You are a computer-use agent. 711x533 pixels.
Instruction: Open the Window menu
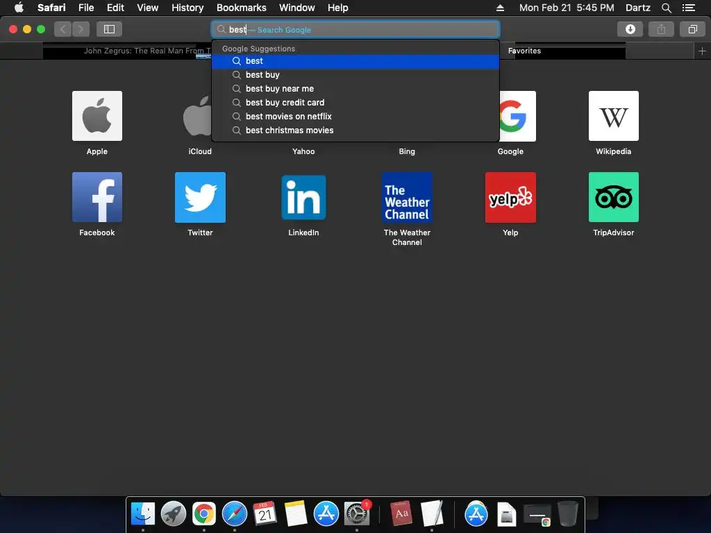click(297, 8)
